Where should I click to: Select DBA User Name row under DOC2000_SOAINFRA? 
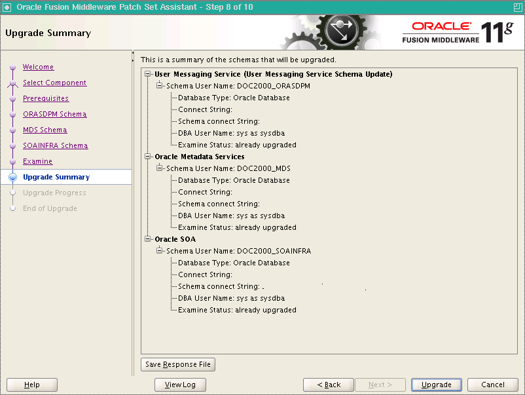pos(231,298)
